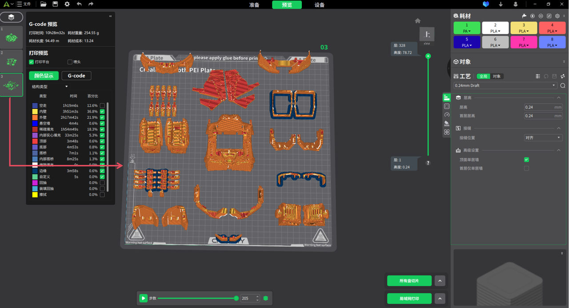Screen dimensions: 569x308
Task: Click the undo arrow in the top toolbar
Action: point(79,4)
